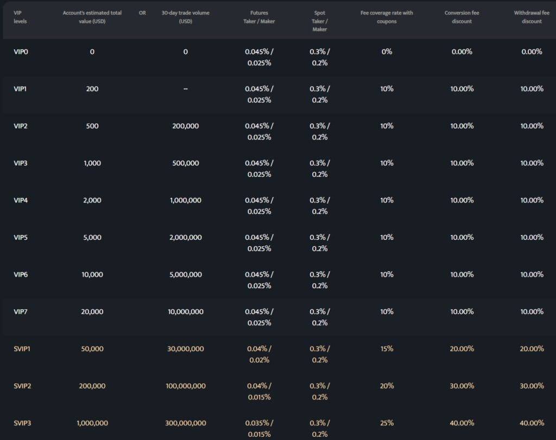Click the Withdrawal fee discount header
The image size is (556, 440).
(x=532, y=17)
